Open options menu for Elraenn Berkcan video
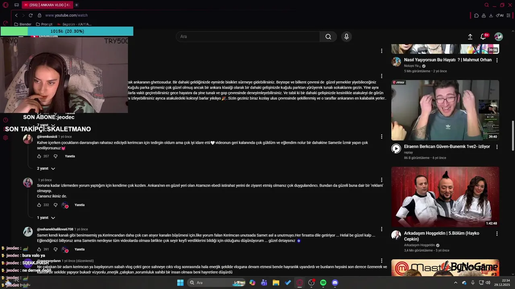Image resolution: width=515 pixels, height=289 pixels. 497,147
